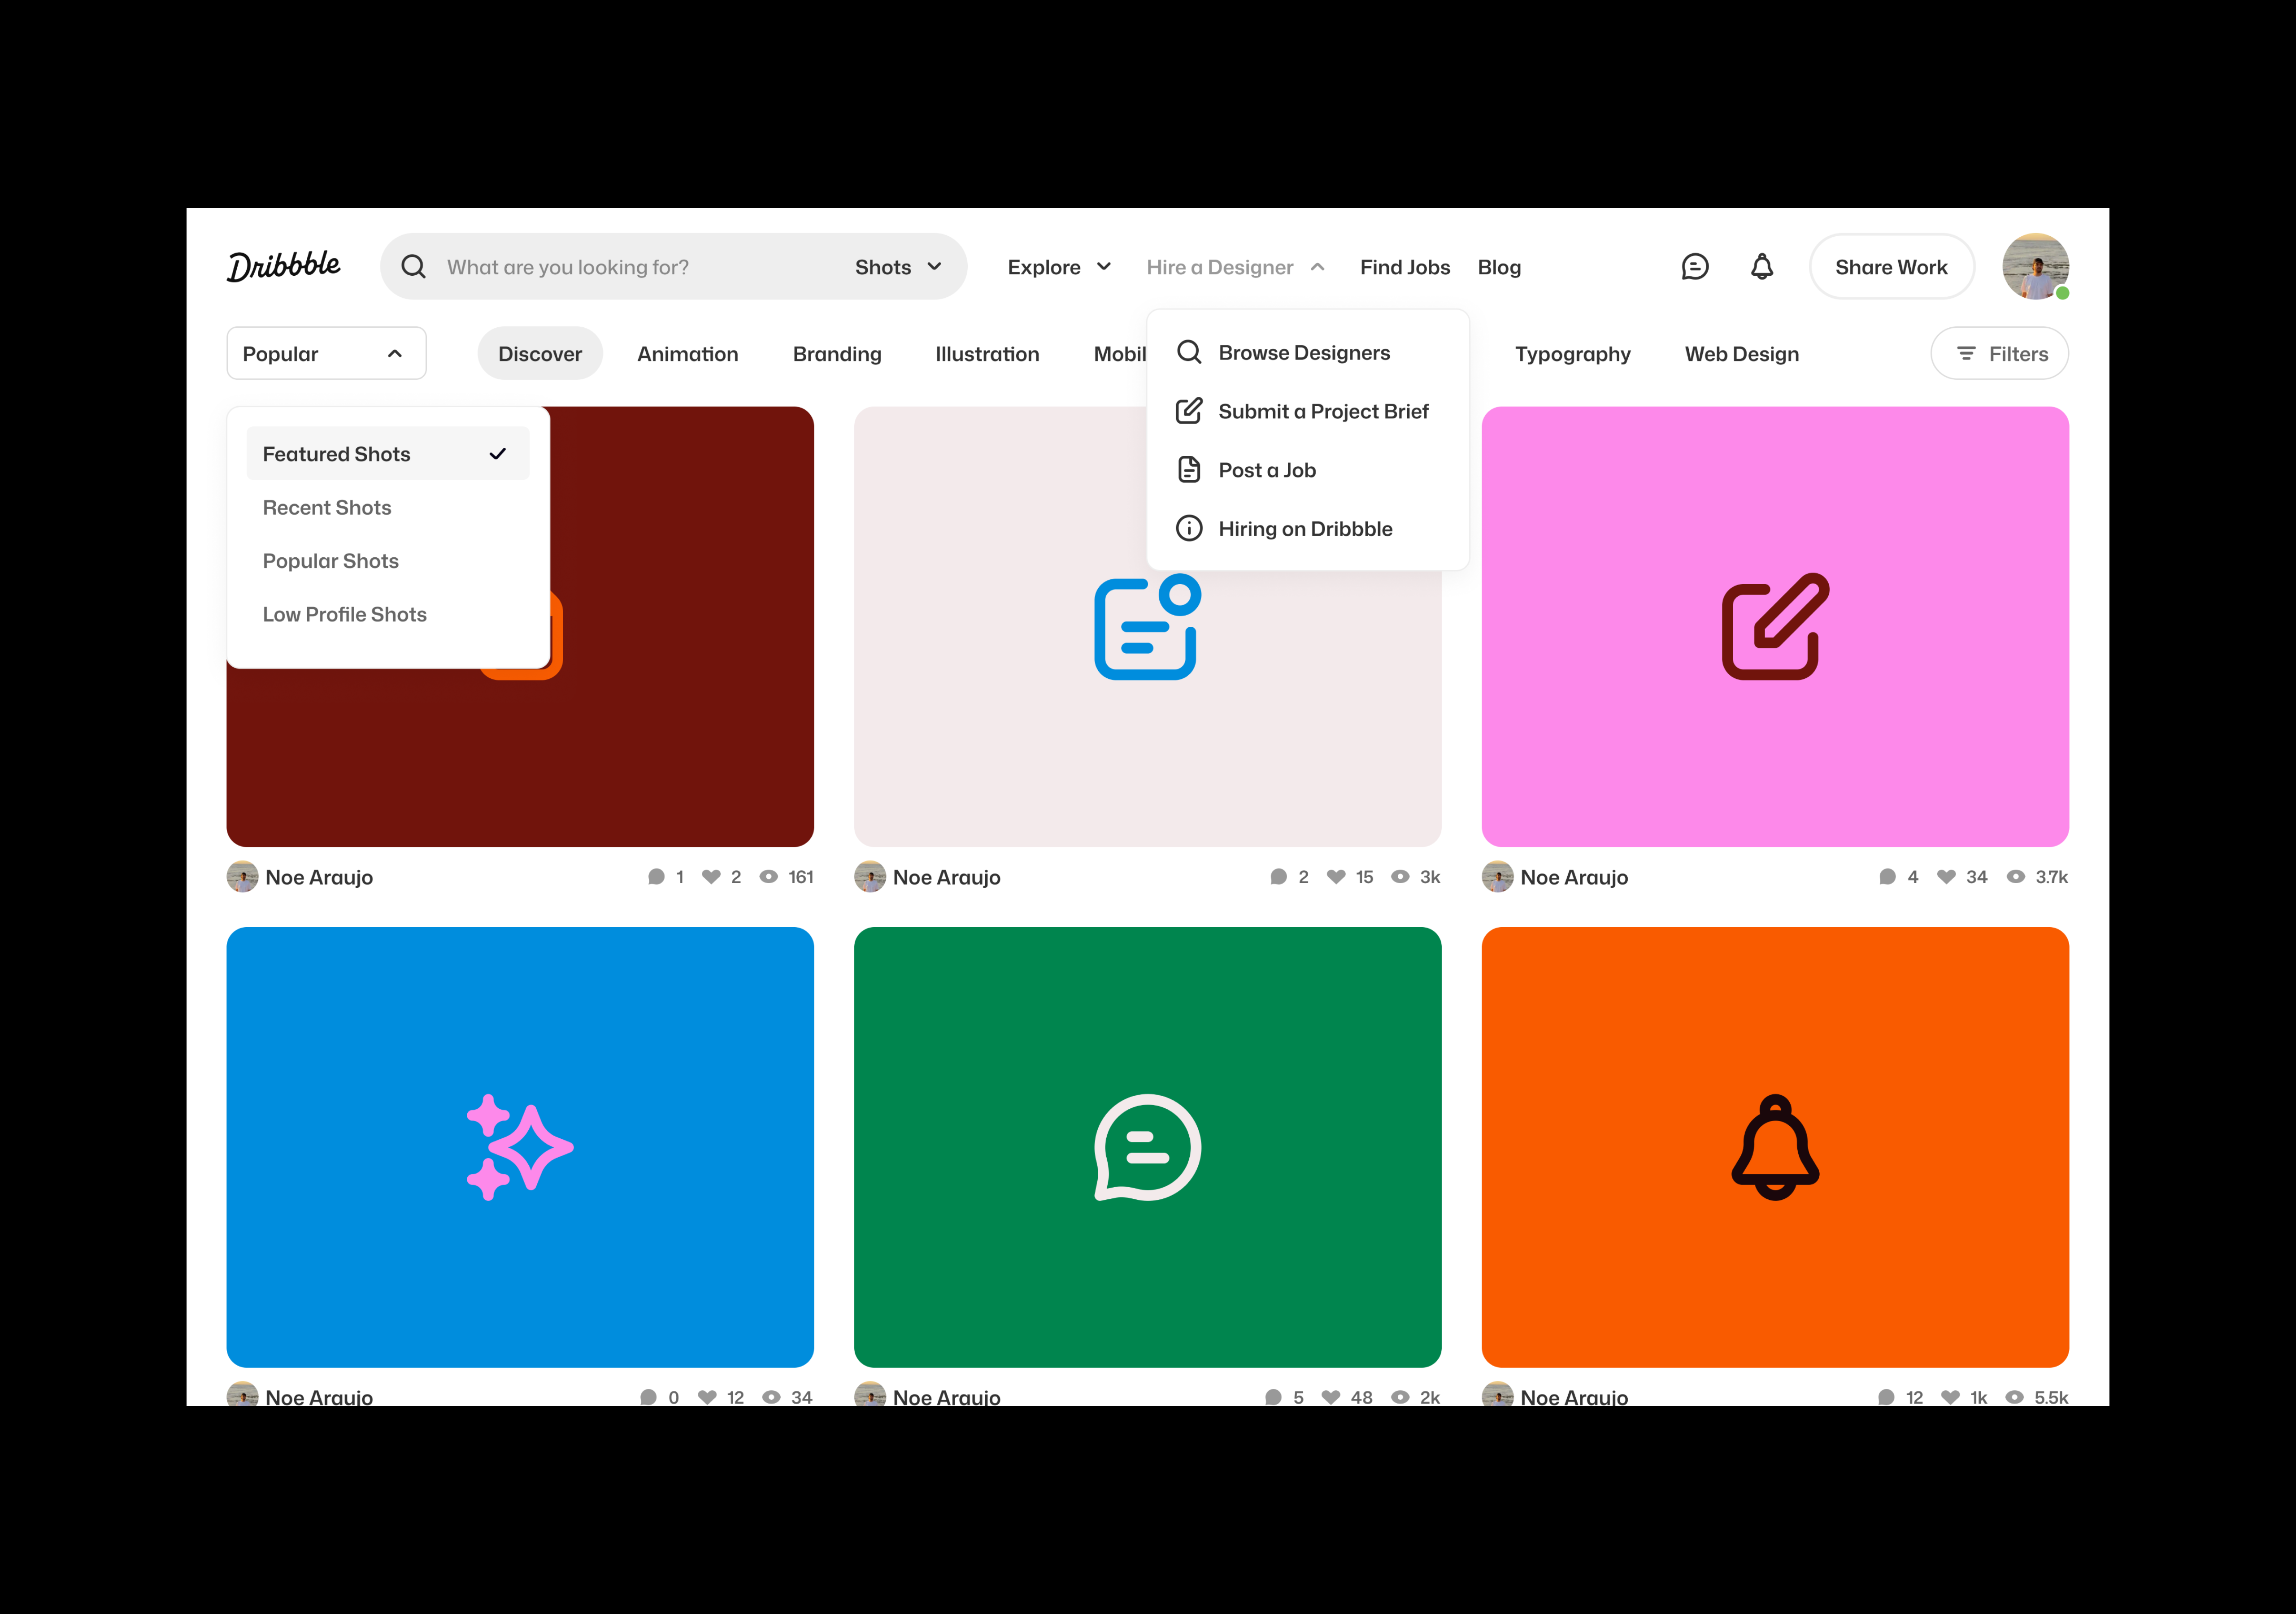
Task: Click the Post a Job document icon
Action: (x=1189, y=469)
